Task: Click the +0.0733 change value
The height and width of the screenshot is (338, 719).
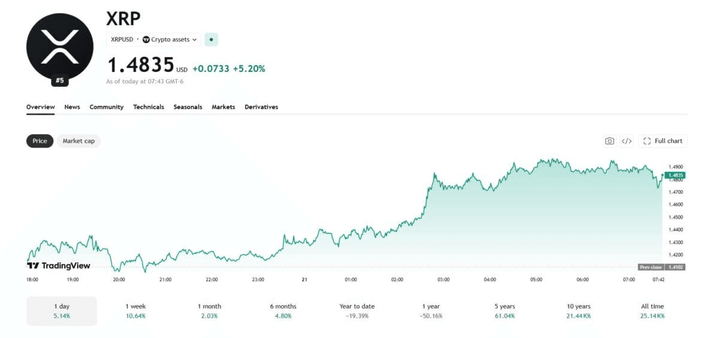Action: click(x=211, y=68)
